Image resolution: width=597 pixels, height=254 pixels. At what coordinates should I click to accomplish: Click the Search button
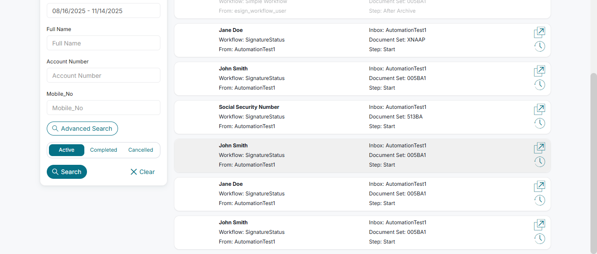click(x=67, y=172)
